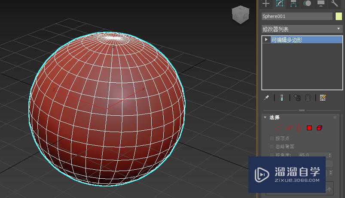Open the Sphere001 object color swatch
The image size is (345, 198).
click(x=339, y=16)
